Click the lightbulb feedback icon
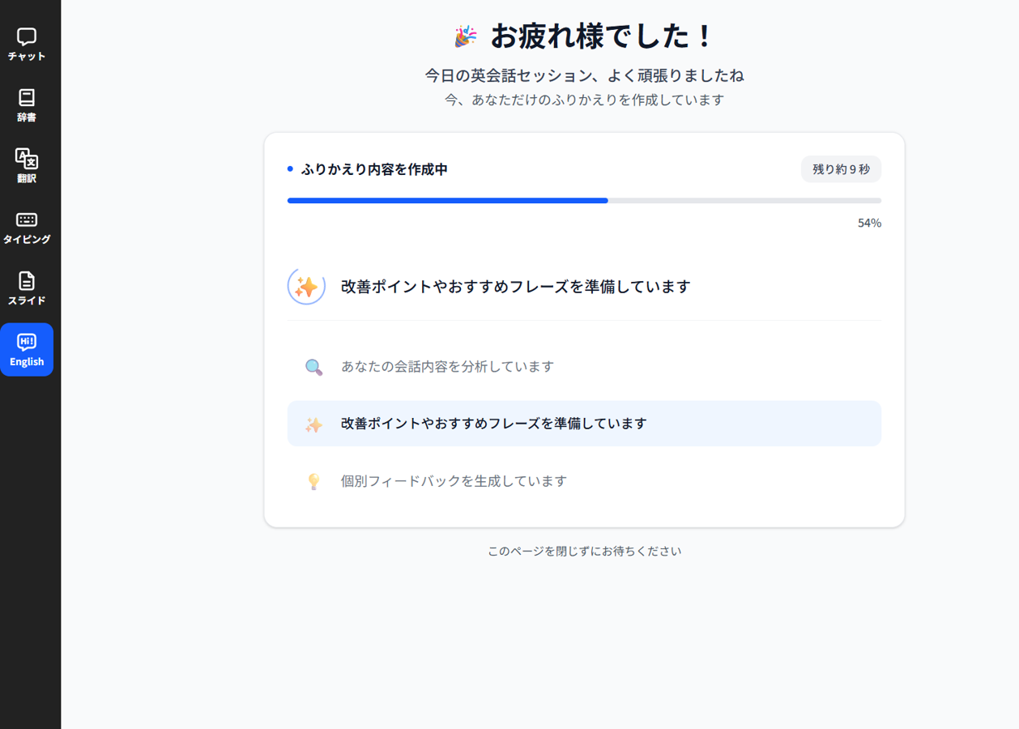Viewport: 1019px width, 729px height. (x=314, y=480)
